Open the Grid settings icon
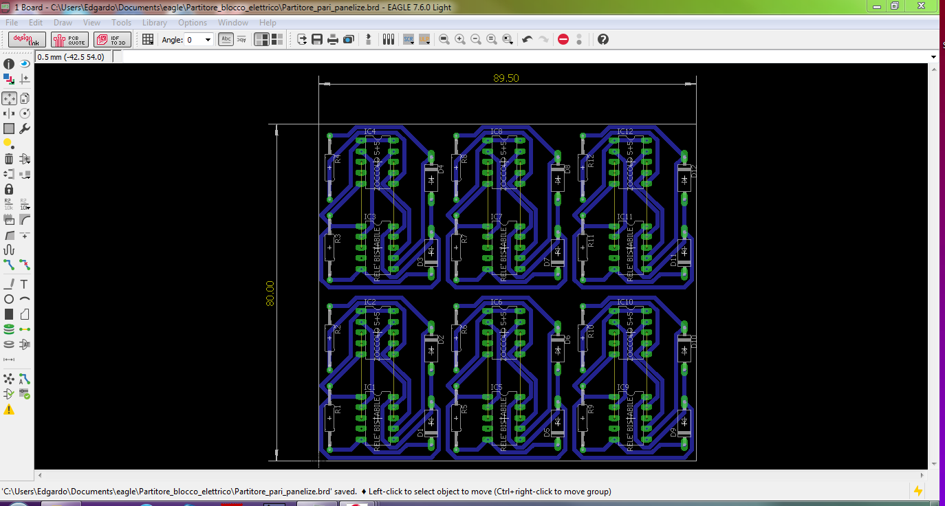 click(x=148, y=39)
